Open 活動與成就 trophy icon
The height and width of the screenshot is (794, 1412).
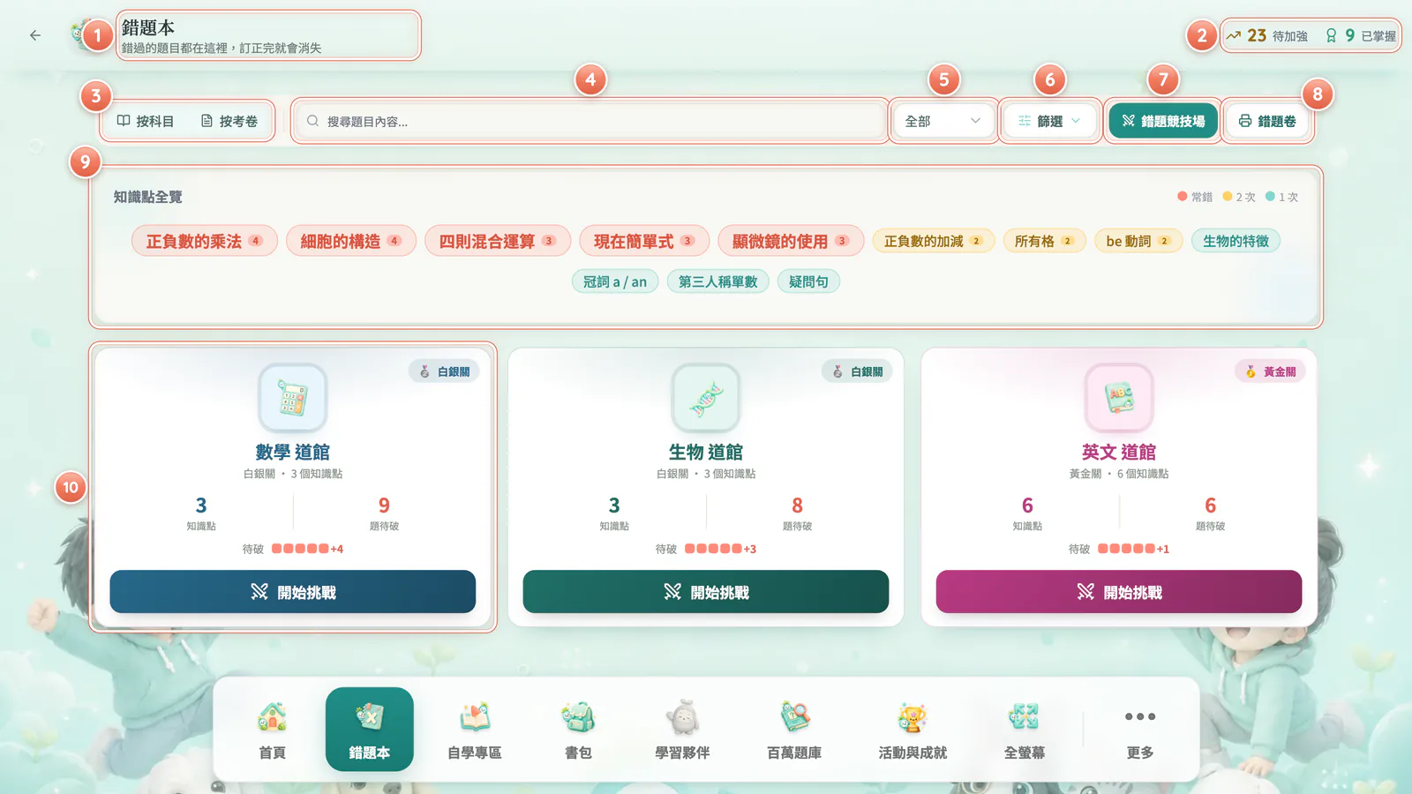[x=913, y=730]
